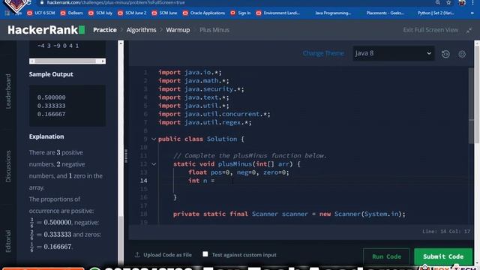Click the browser address bar URL
480x270 pixels.
[x=115, y=2]
